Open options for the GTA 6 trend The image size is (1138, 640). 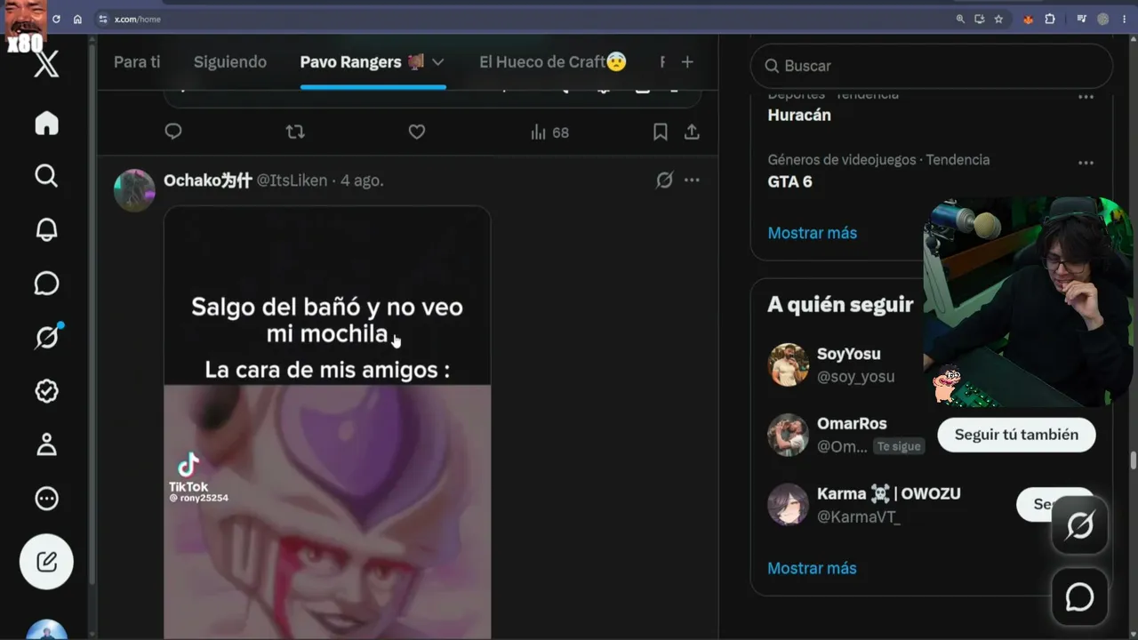[x=1086, y=163]
